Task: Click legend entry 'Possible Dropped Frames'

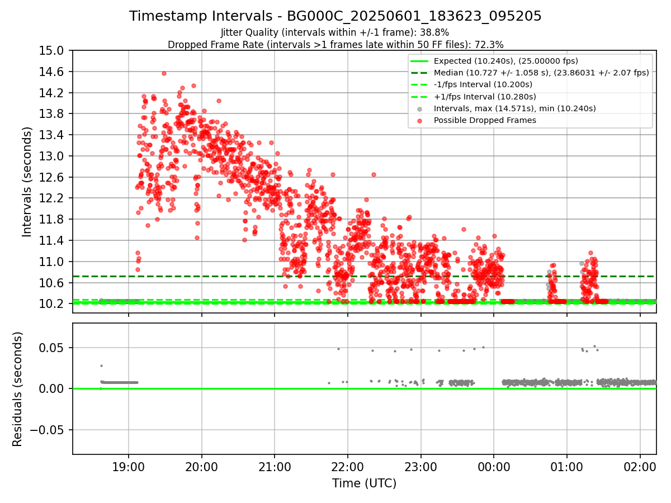Action: [x=485, y=120]
